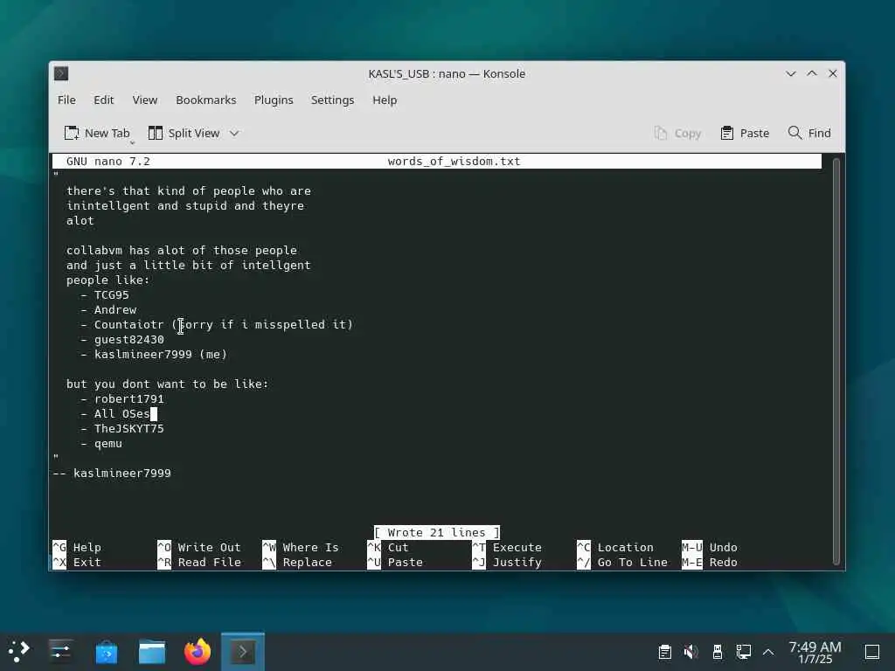
Task: Launch Firefox from the taskbar
Action: pos(198,652)
